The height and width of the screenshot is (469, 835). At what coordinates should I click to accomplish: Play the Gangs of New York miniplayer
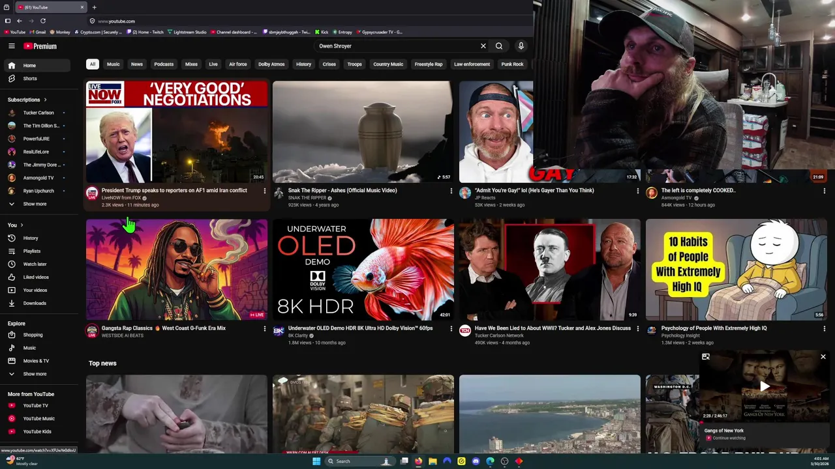[765, 386]
